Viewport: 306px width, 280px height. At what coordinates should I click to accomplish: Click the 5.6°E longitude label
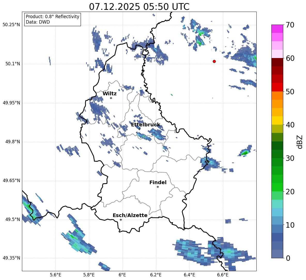click(56, 275)
